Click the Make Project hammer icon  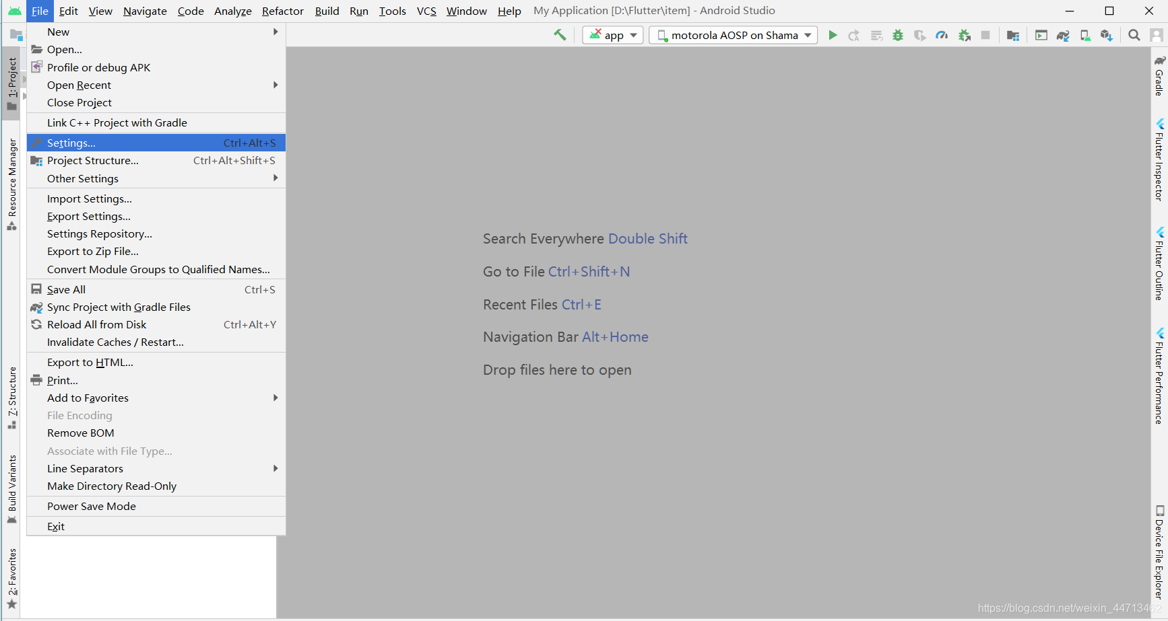[560, 35]
